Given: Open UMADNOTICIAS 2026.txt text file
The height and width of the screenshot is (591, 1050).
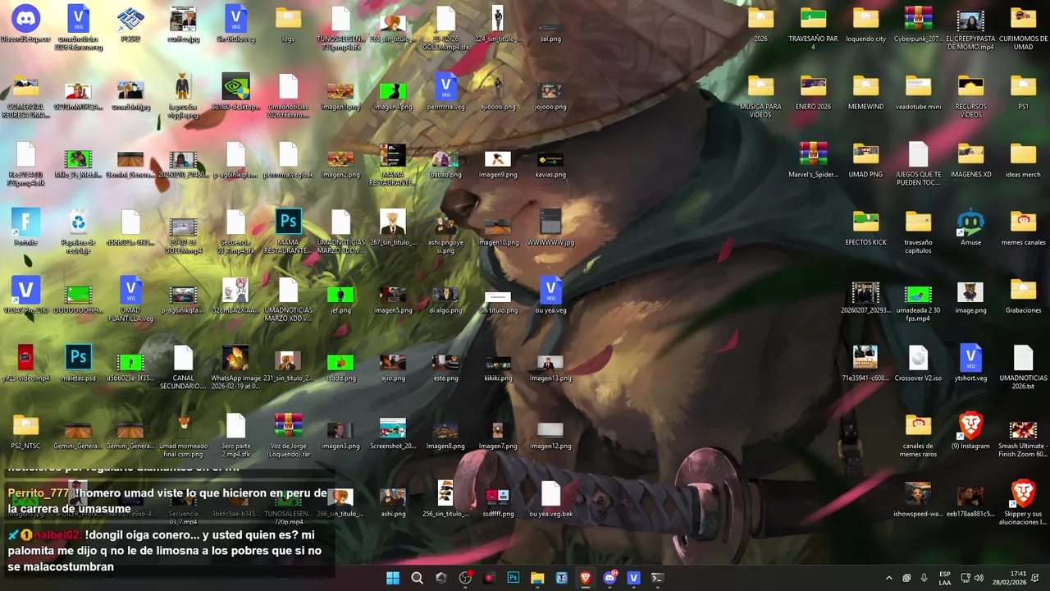Looking at the screenshot, I should [x=1023, y=368].
